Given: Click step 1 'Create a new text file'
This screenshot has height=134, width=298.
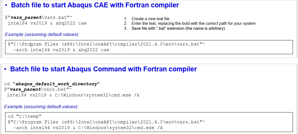Looking at the screenshot, I should tap(150, 19).
